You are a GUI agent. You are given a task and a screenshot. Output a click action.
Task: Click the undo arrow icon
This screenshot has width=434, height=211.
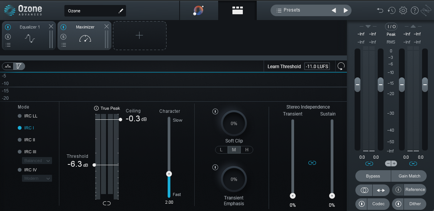[380, 10]
